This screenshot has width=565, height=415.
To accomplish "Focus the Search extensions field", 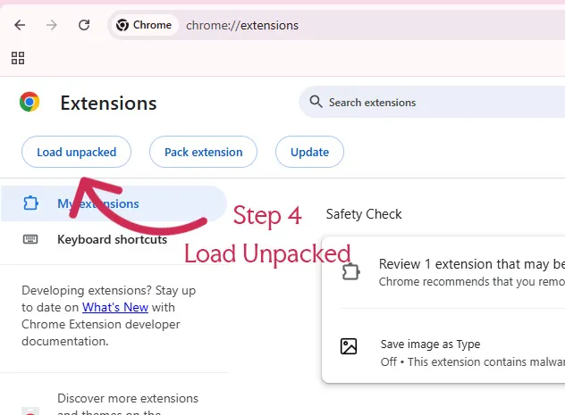I will pos(432,102).
